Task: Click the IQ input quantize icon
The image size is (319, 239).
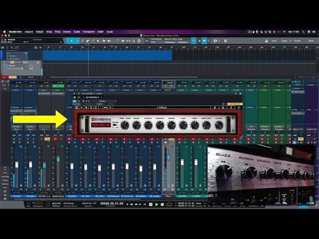Action: [147, 41]
